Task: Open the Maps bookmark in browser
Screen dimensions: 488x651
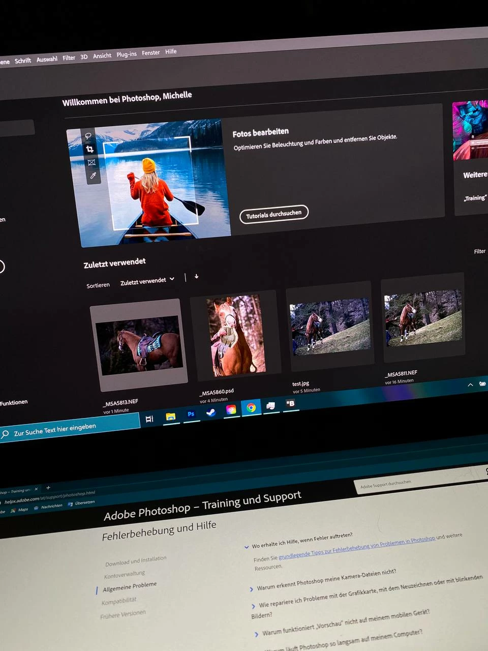Action: click(x=19, y=510)
